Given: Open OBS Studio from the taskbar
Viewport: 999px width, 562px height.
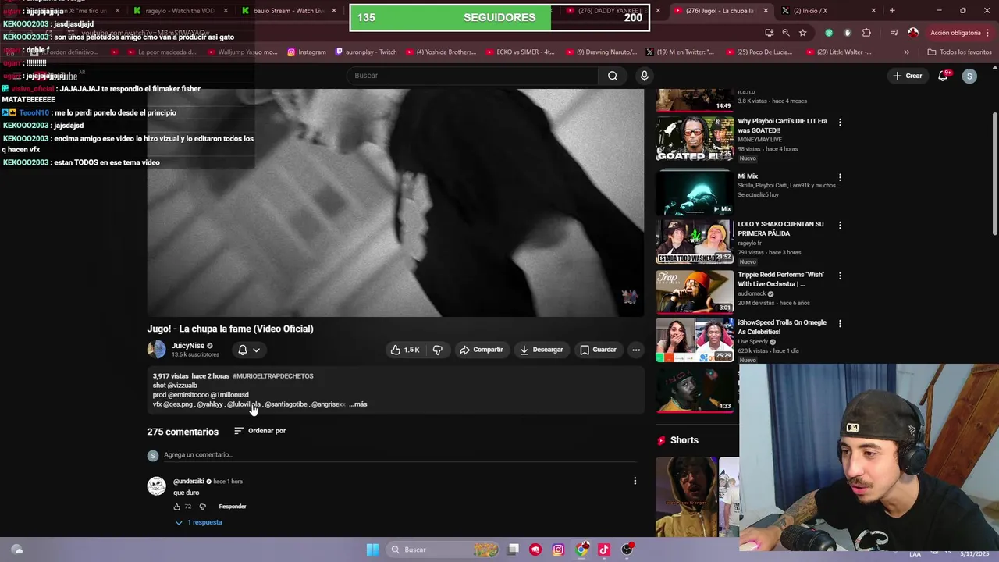Looking at the screenshot, I should [x=627, y=550].
